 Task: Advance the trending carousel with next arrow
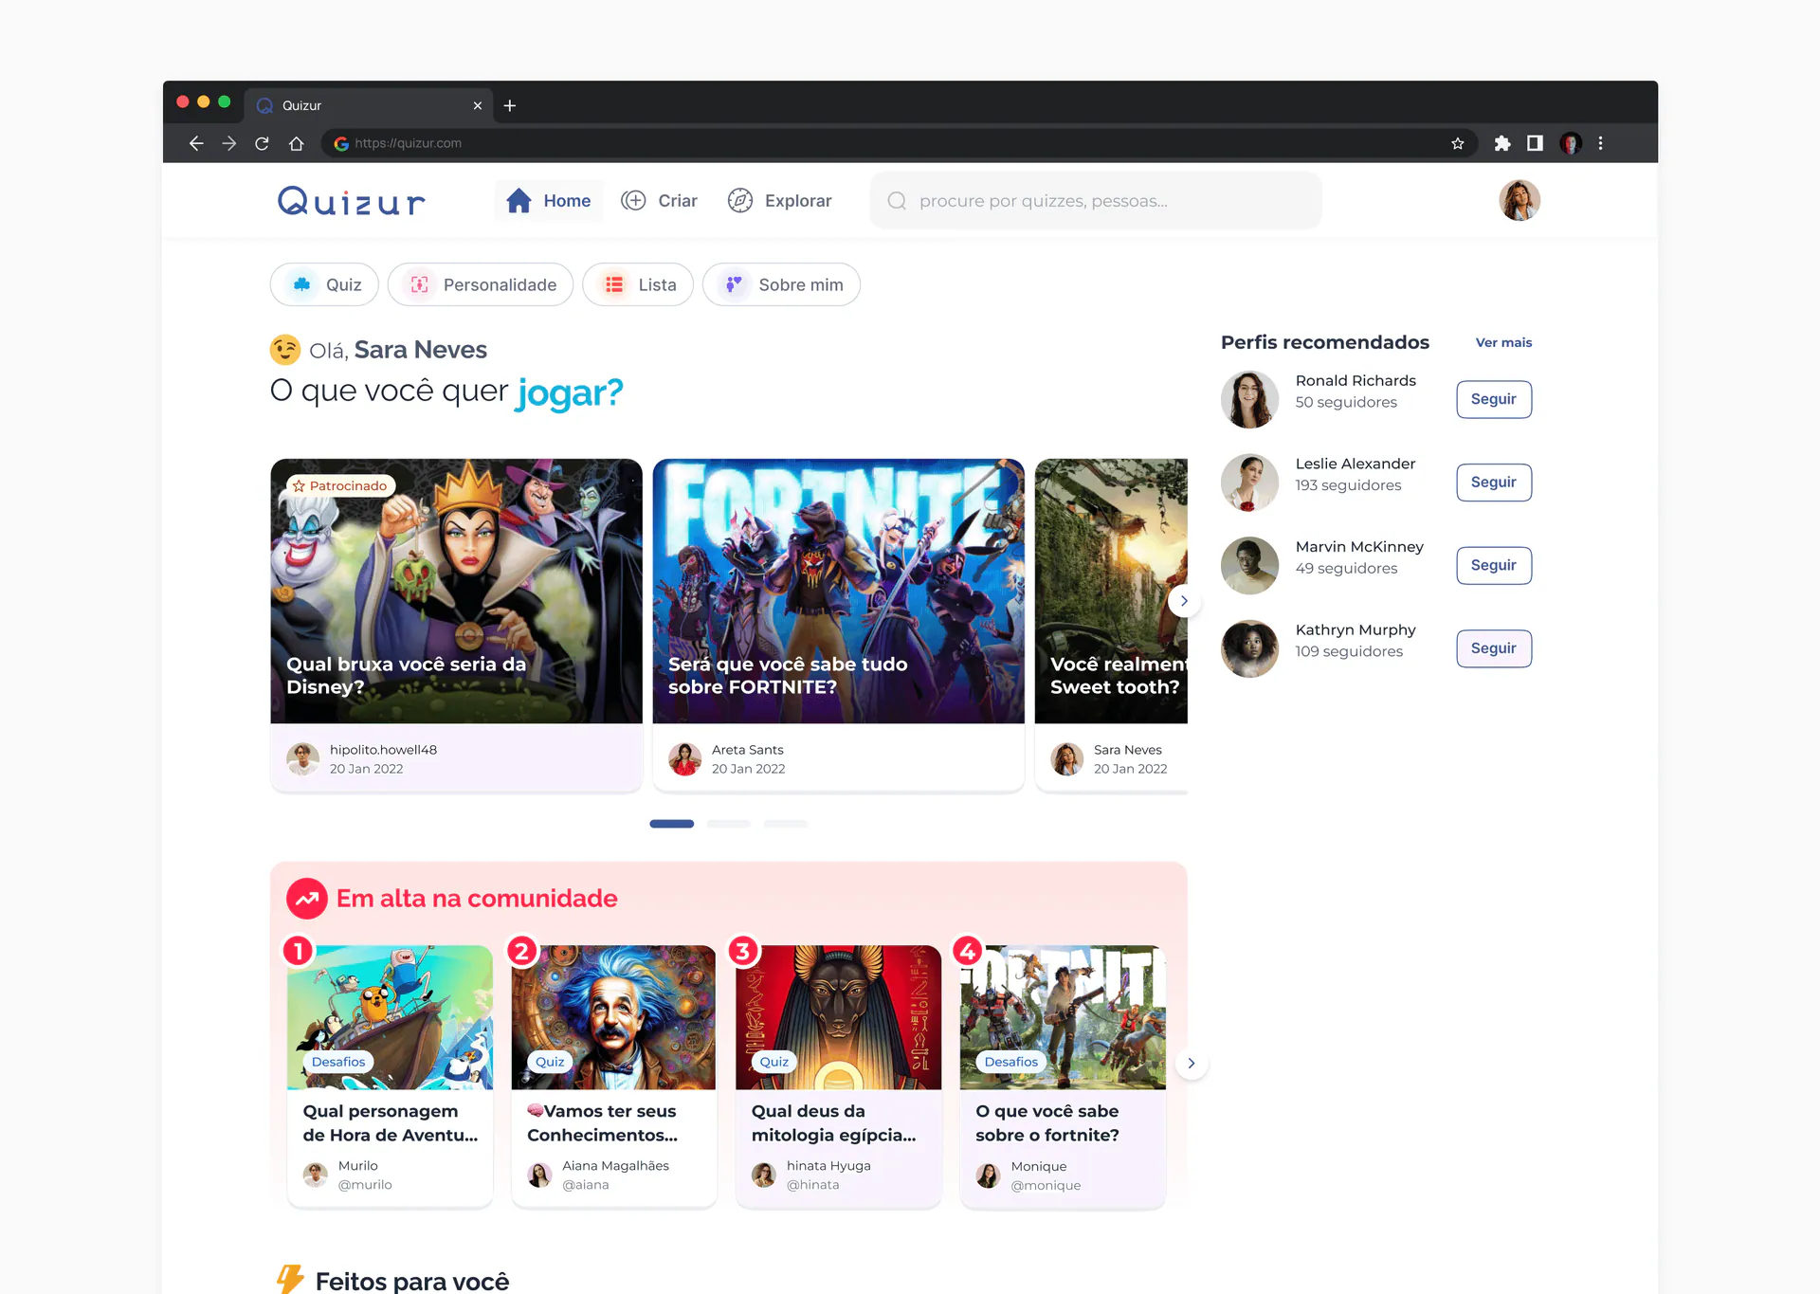pos(1192,1064)
